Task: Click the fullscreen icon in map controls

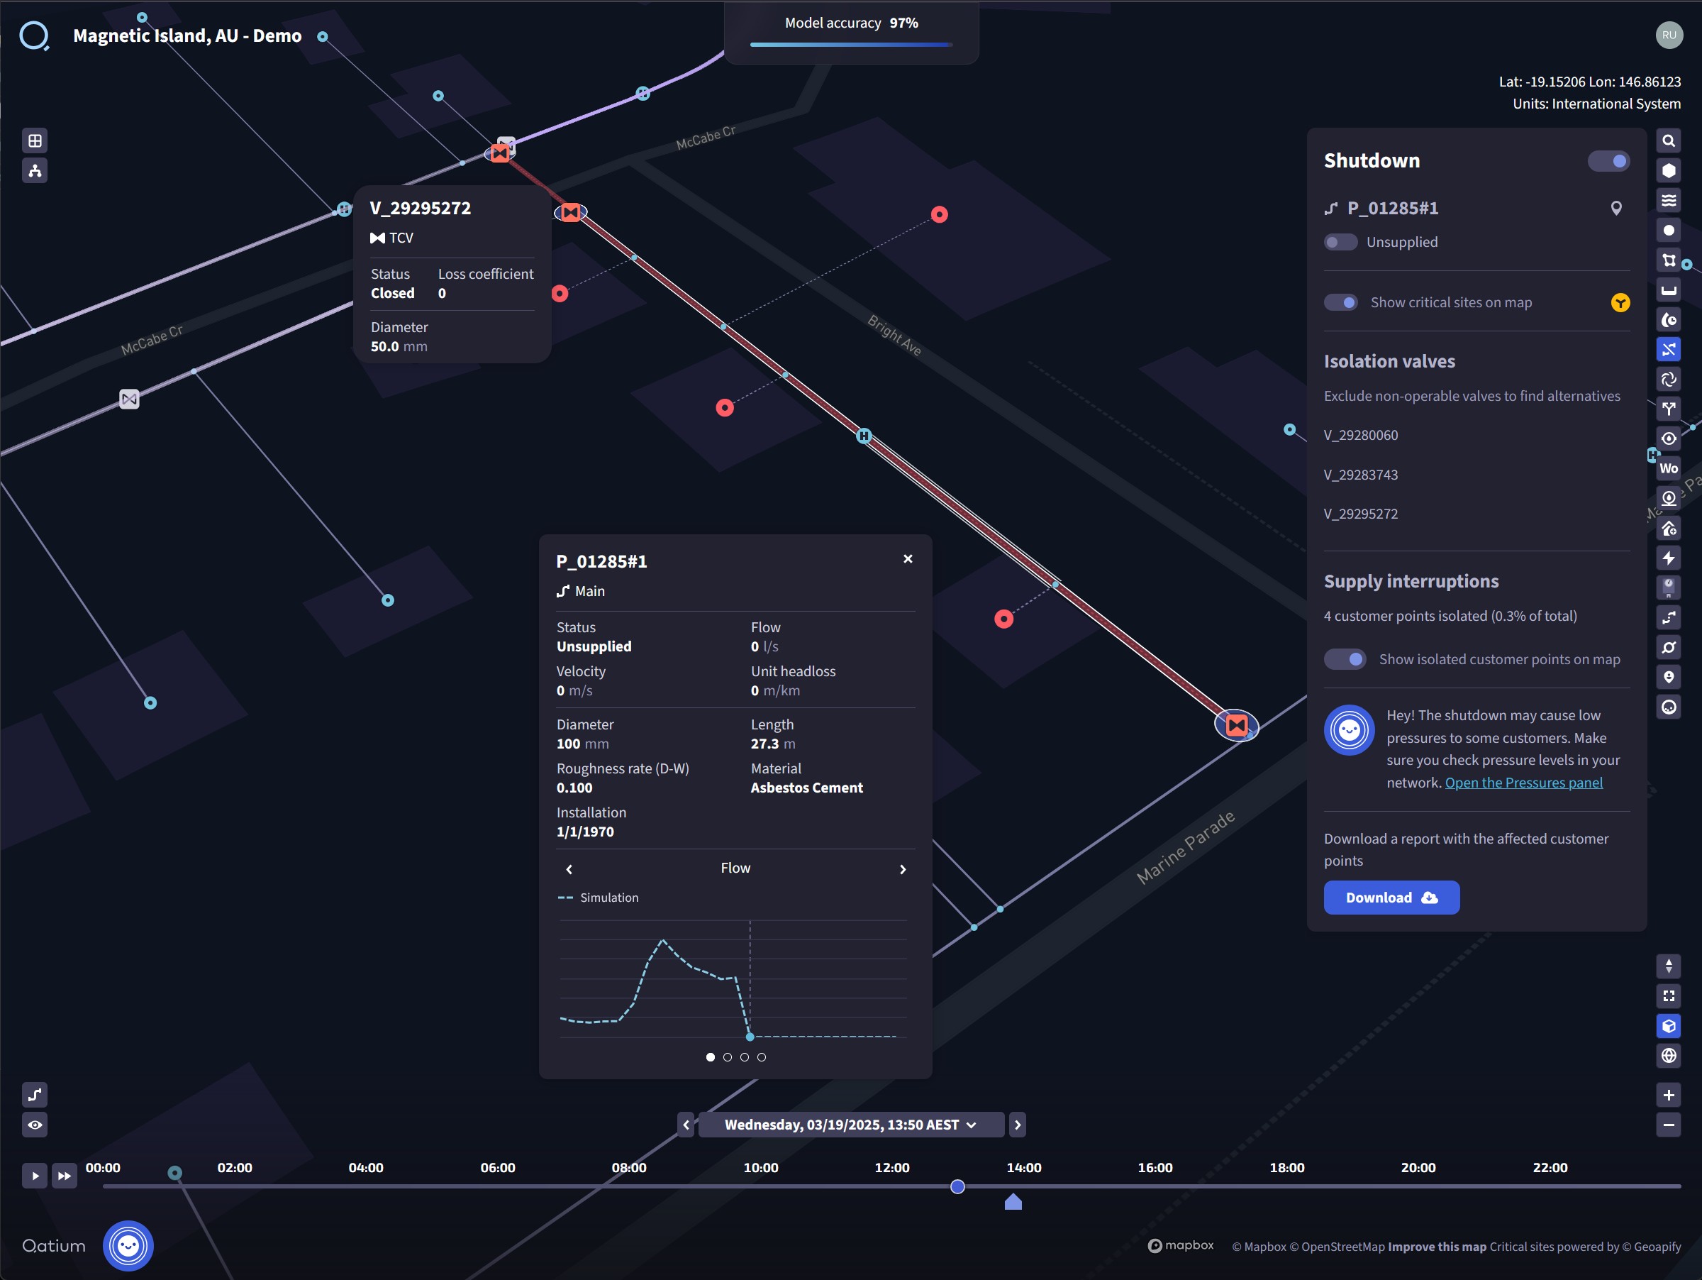Action: tap(1668, 996)
